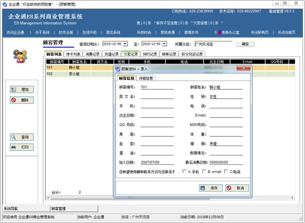
Task: Check the C 电话 contact option
Action: point(226,172)
